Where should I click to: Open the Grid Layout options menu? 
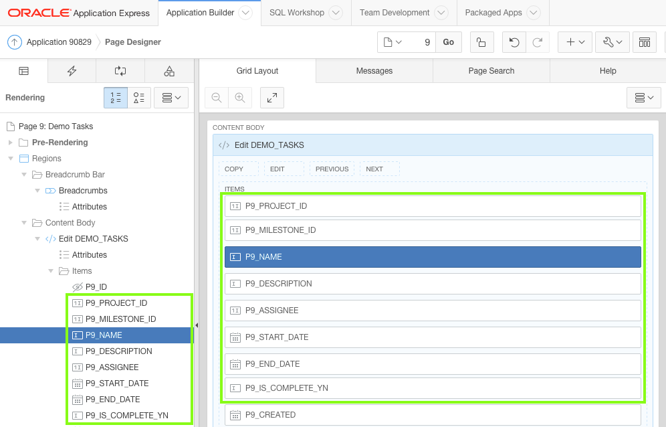[x=644, y=98]
